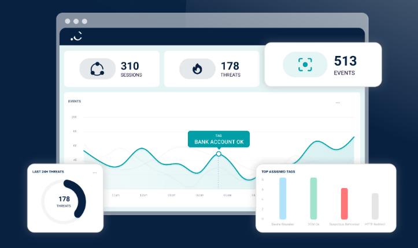
Task: Click the app logo in the header
Action: click(76, 36)
